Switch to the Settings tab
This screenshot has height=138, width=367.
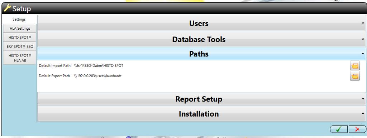(19, 19)
